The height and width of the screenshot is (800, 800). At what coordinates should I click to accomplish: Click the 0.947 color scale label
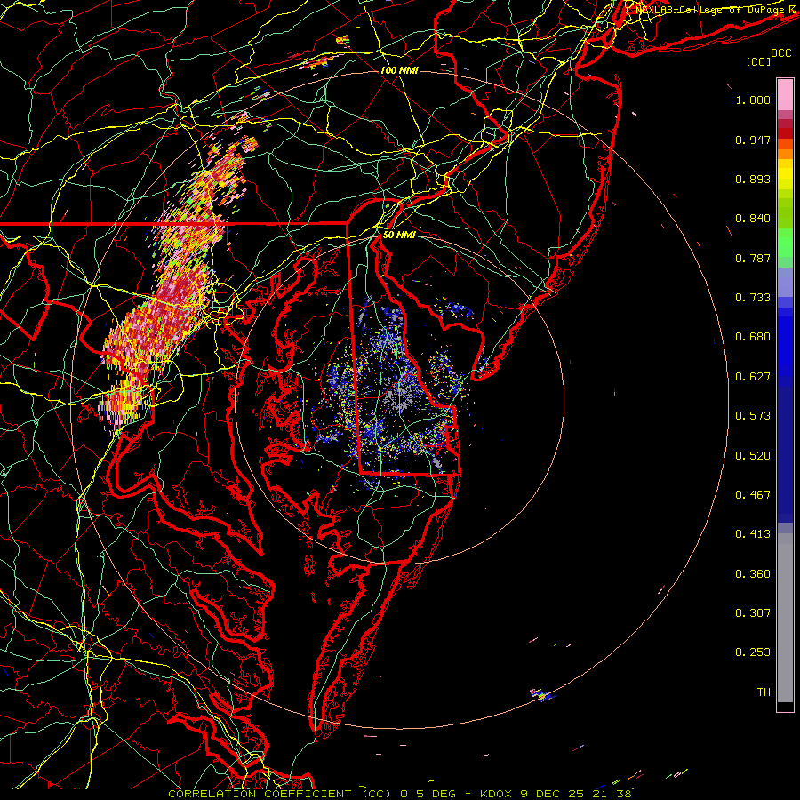(x=753, y=140)
